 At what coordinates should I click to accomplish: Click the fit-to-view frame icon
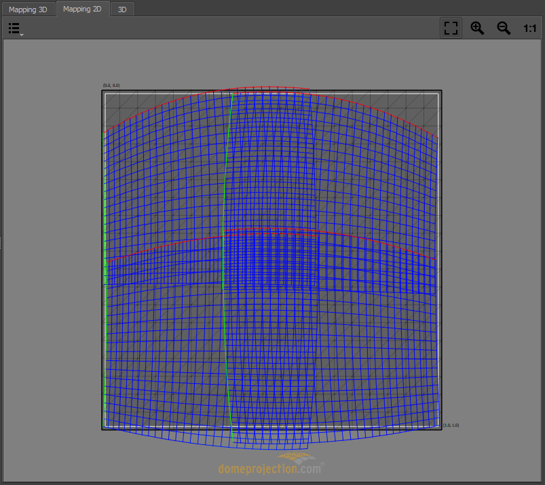point(451,28)
